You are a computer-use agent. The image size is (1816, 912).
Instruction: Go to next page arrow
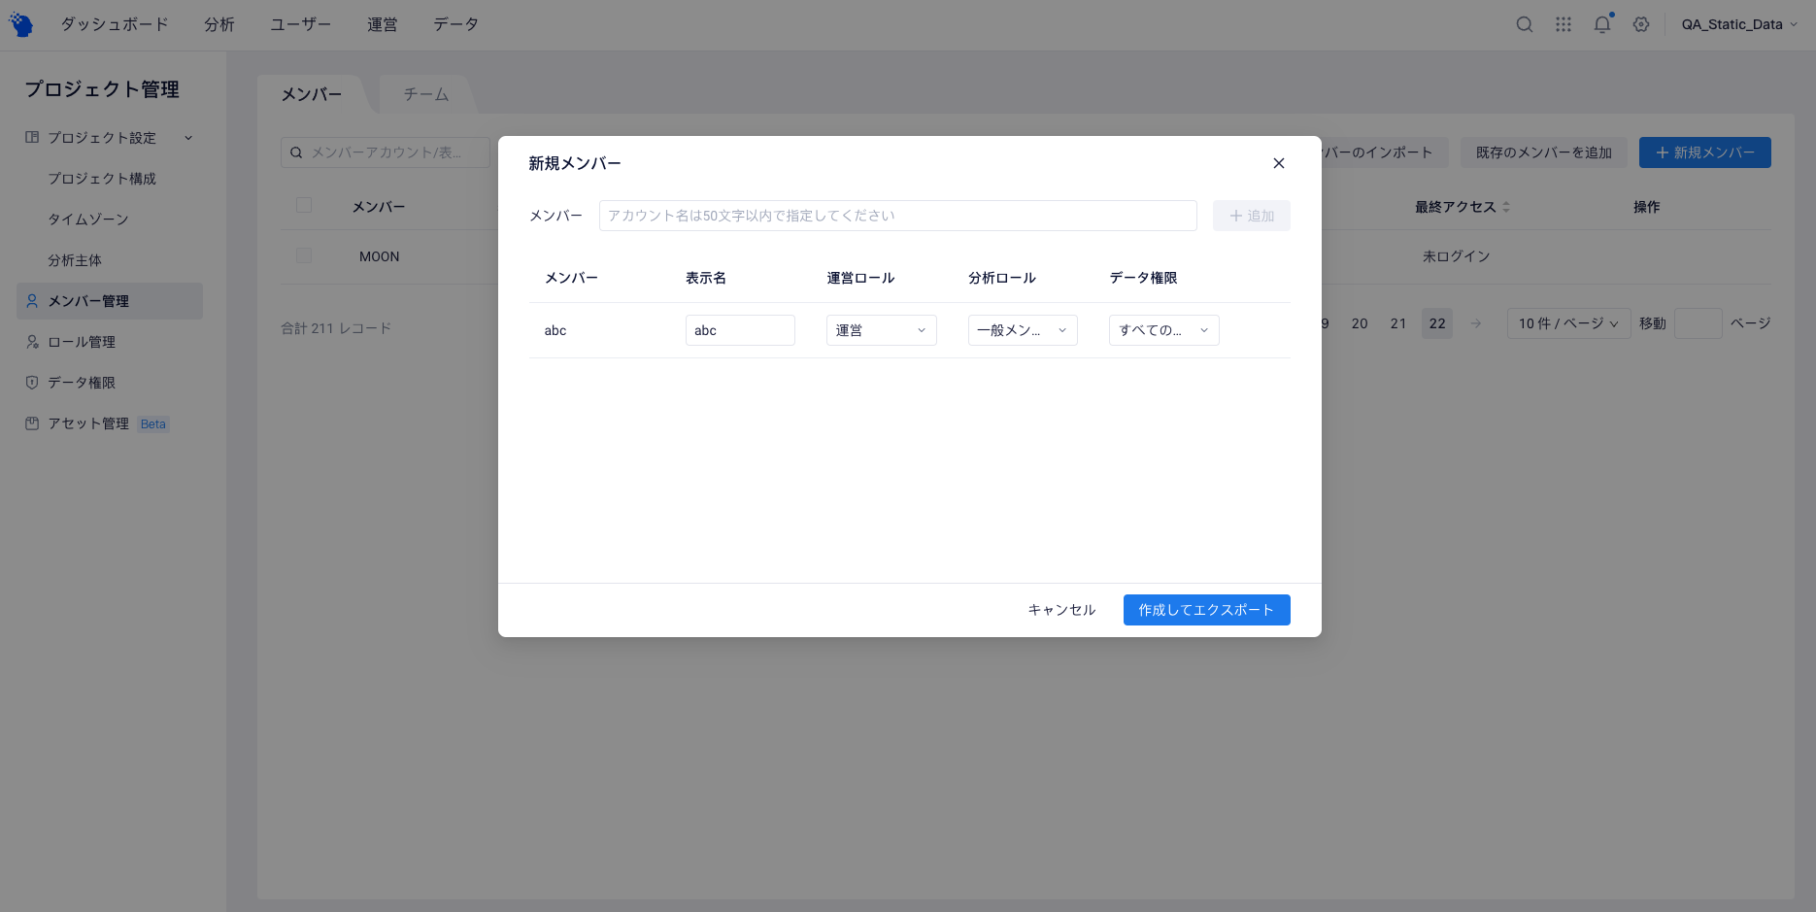[x=1476, y=323]
